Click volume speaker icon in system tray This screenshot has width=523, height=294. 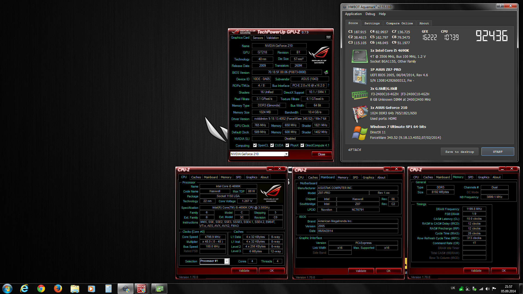[x=487, y=289]
